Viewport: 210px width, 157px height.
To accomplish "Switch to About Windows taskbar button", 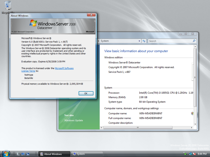I will [54, 154].
